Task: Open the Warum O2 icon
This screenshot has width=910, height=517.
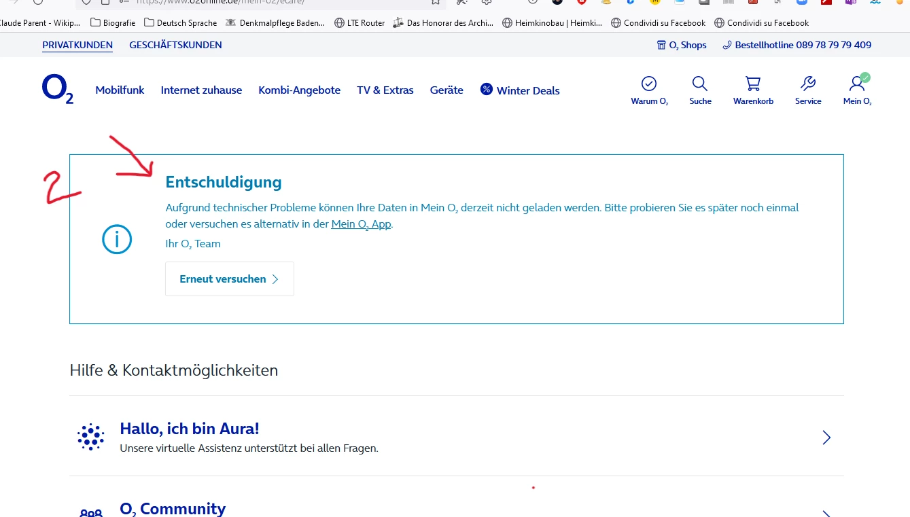Action: [649, 90]
